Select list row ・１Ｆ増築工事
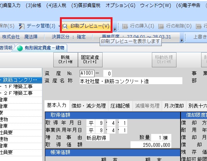The image size is (207, 161). (21, 87)
